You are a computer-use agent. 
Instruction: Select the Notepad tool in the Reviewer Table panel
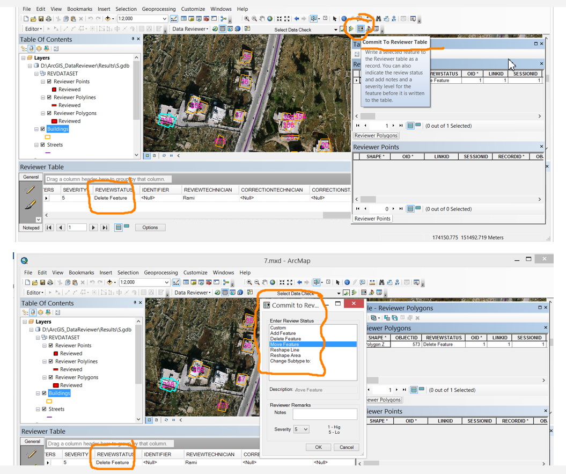point(31,227)
